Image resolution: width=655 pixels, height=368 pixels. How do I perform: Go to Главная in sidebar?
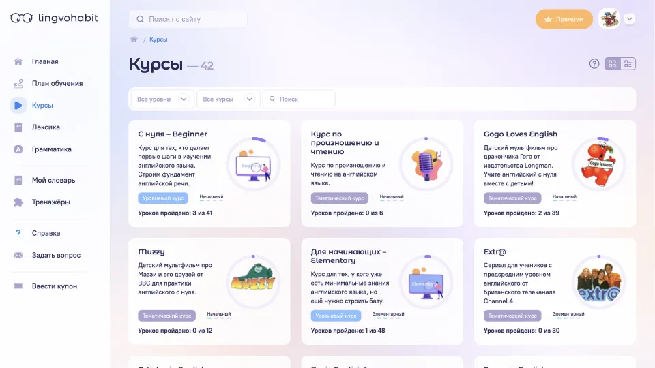pyautogui.click(x=45, y=62)
